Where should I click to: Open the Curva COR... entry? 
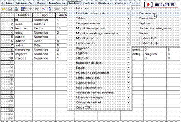[x=100, y=108]
